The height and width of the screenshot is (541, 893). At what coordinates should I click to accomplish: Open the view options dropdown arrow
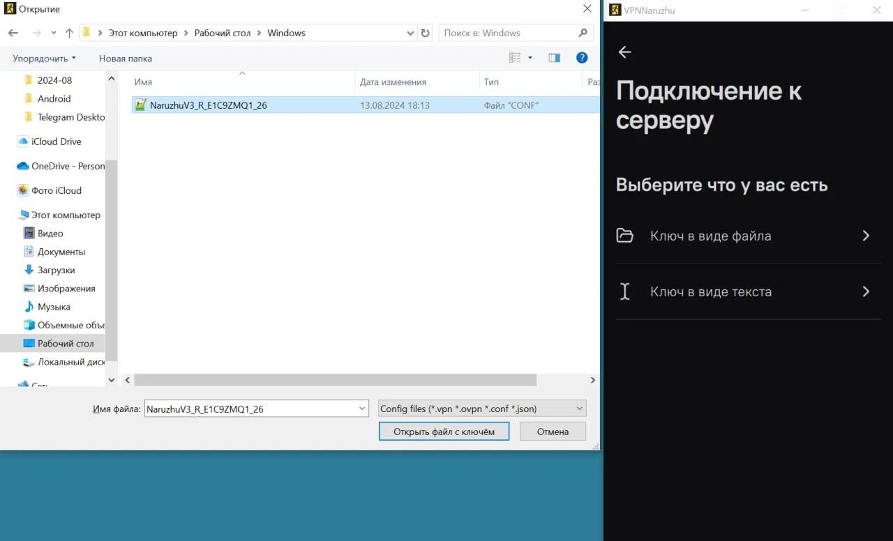(x=530, y=58)
